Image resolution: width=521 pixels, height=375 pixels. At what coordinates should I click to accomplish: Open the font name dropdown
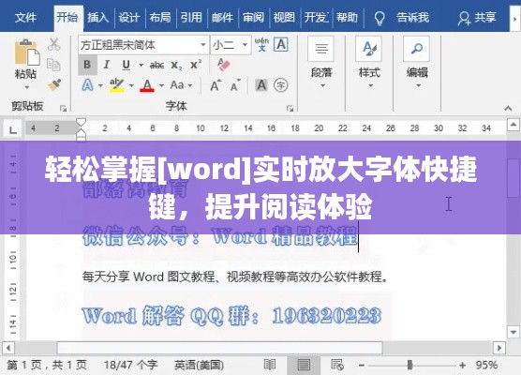(x=203, y=45)
